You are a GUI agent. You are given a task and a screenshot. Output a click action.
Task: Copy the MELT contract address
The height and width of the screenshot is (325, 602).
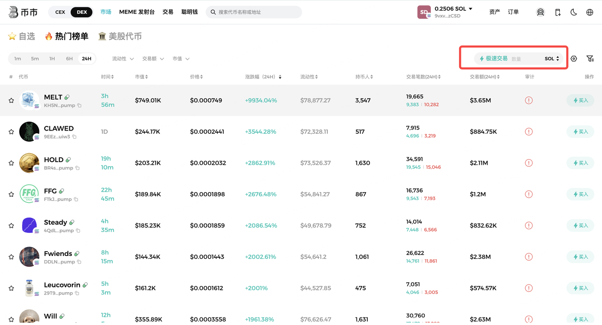coord(79,106)
